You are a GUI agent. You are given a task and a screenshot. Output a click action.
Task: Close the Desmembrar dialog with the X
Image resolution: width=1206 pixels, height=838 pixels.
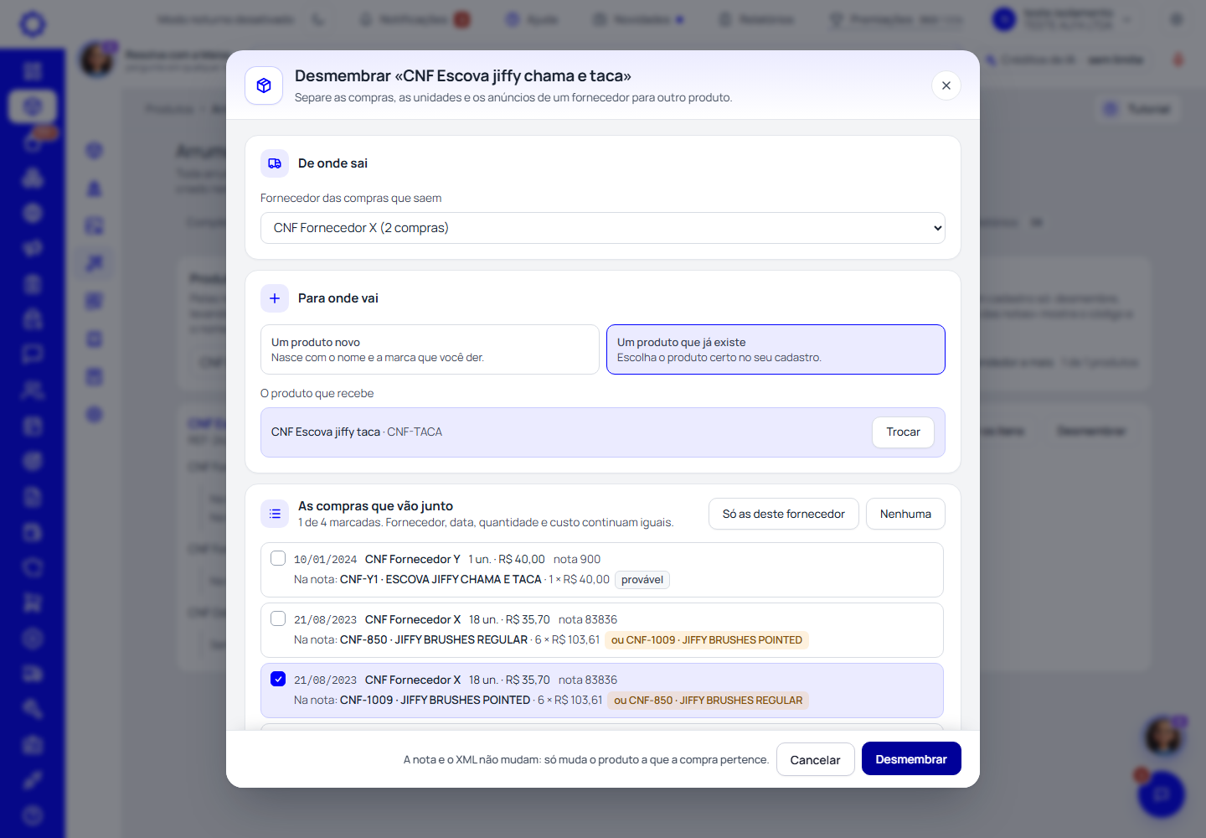[x=946, y=85]
